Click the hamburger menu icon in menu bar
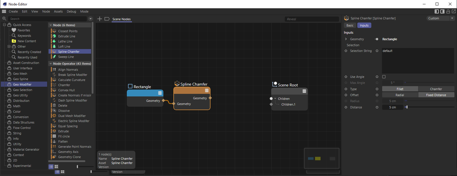 coord(4,11)
